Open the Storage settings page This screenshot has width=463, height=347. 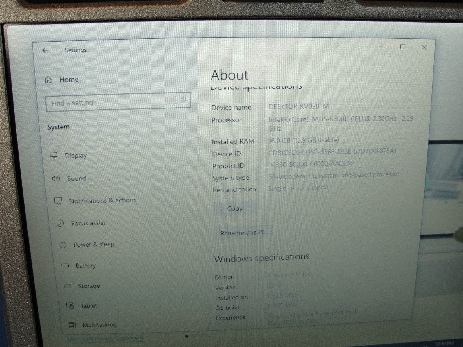(89, 286)
